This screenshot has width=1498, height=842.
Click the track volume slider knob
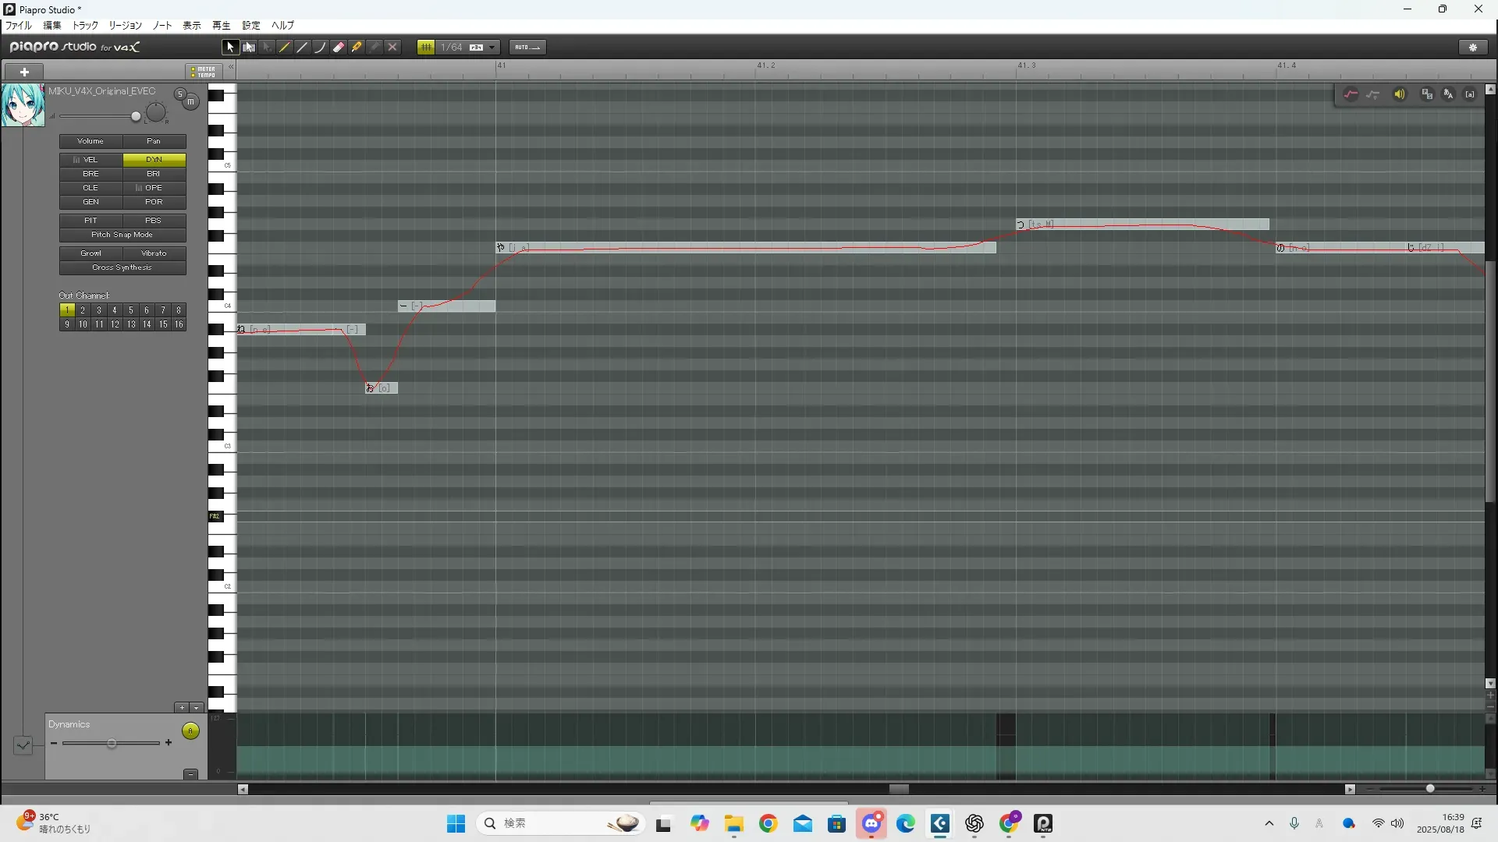click(136, 117)
